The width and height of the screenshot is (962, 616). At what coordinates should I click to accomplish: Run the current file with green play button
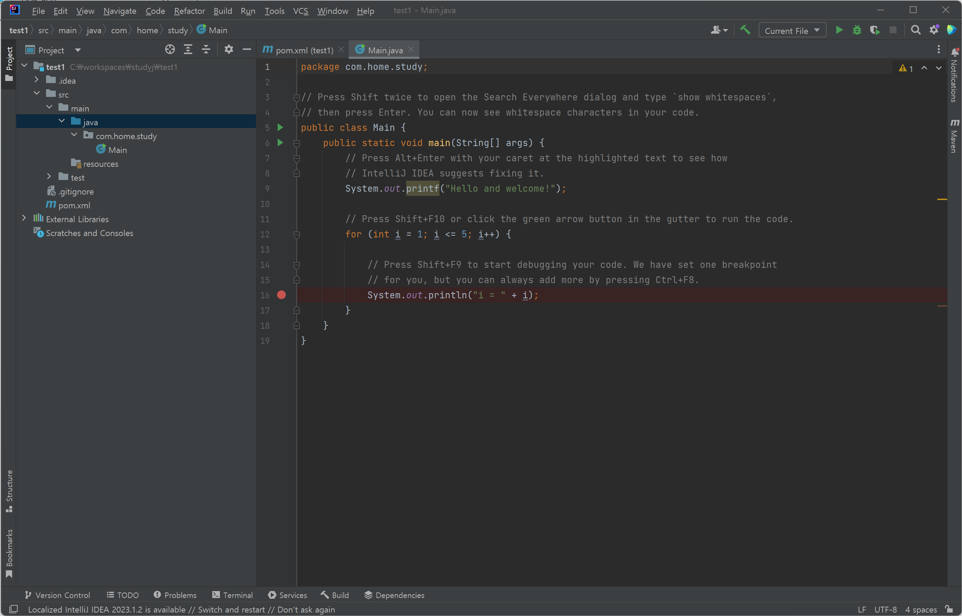tap(839, 30)
